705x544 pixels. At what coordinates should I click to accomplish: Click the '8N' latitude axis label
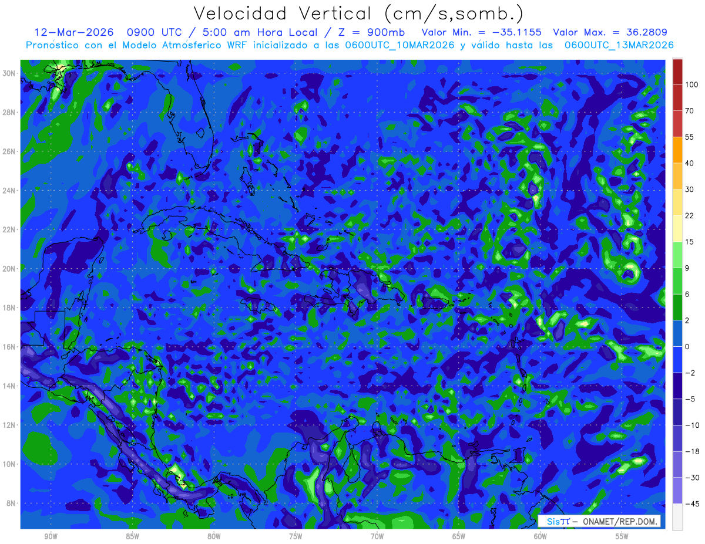pyautogui.click(x=12, y=504)
